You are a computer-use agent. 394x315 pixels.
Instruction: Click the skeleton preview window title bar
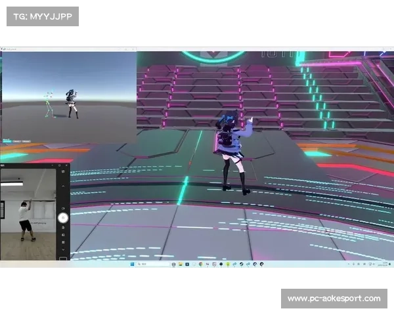pos(66,49)
